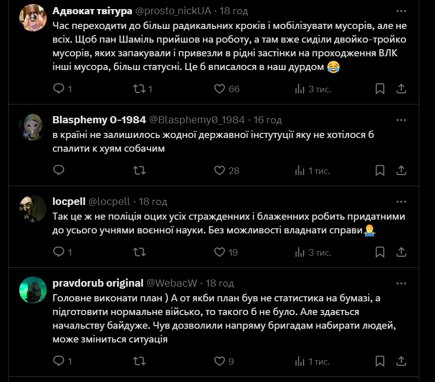
Task: Retweet the locpell post
Action: click(x=139, y=252)
